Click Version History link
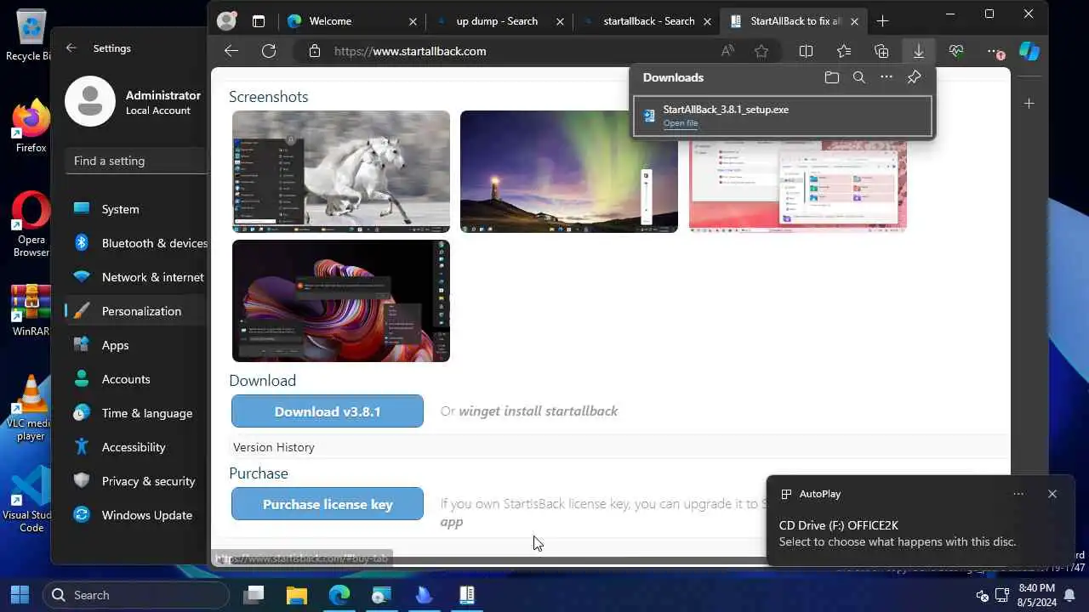The height and width of the screenshot is (612, 1089). click(x=274, y=447)
